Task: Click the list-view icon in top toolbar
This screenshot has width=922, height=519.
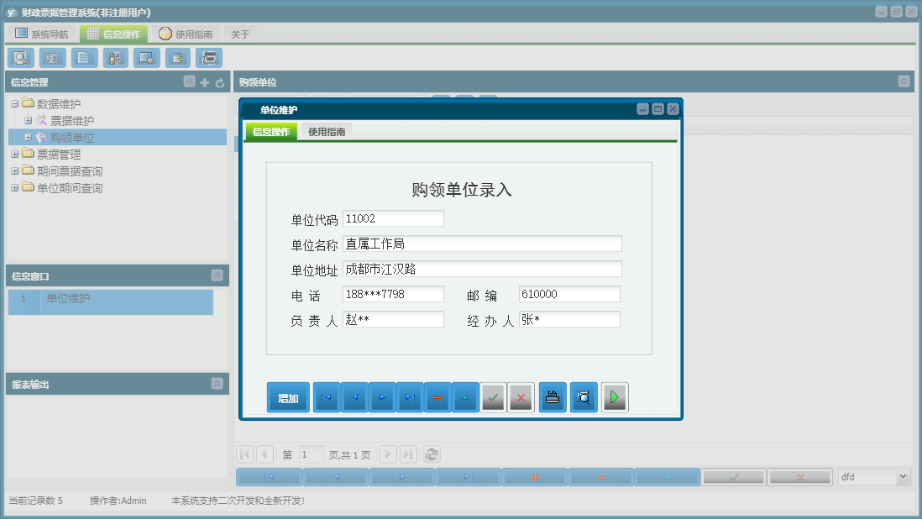Action: click(52, 58)
